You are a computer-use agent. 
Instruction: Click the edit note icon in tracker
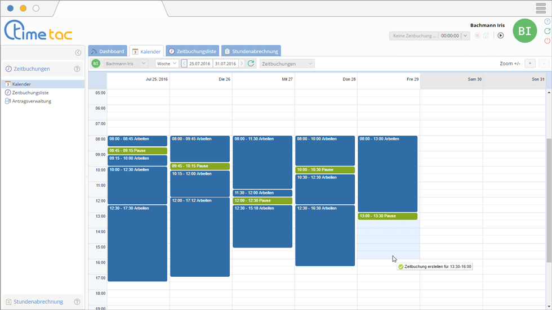486,35
